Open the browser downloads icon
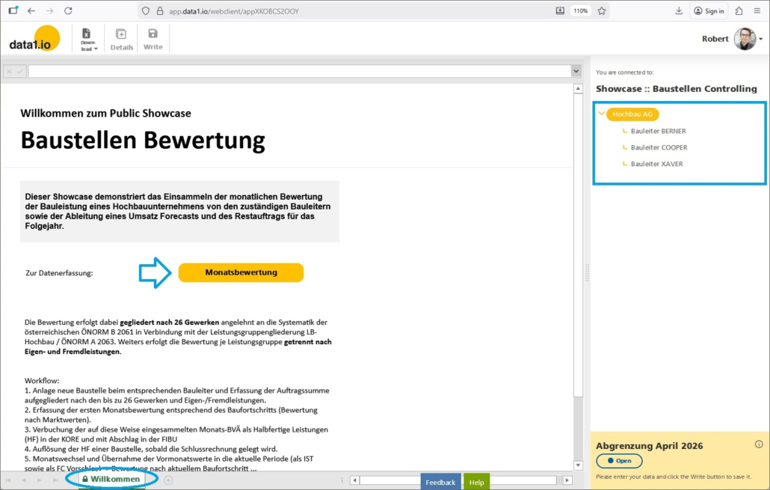 [679, 10]
